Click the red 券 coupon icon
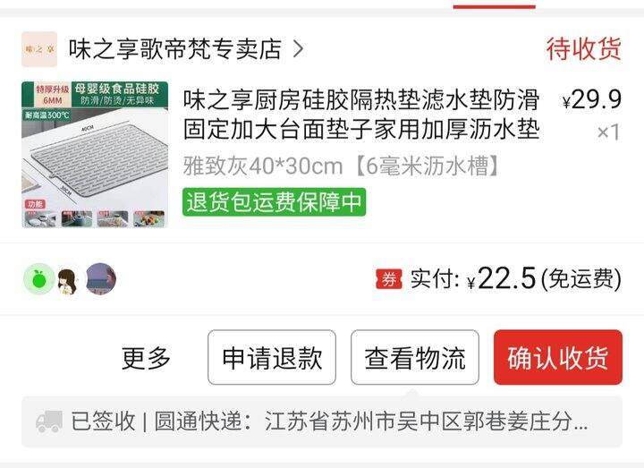Image resolution: width=644 pixels, height=468 pixels. coord(389,279)
